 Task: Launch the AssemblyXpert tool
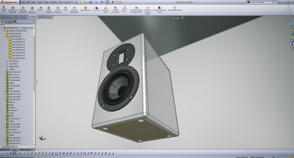[x=86, y=9]
